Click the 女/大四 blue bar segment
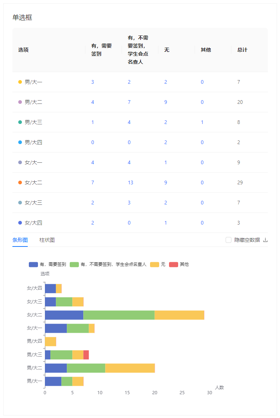Image resolution: width=280 pixels, height=418 pixels. pyautogui.click(x=50, y=289)
